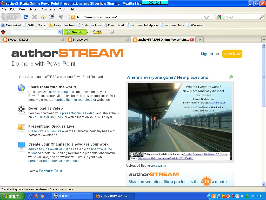This screenshot has width=266, height=200.
Task: Open the karenblakeman uploader link
Action: coord(156,166)
